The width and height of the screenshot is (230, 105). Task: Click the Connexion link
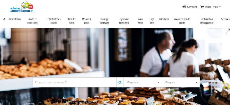tap(192, 7)
